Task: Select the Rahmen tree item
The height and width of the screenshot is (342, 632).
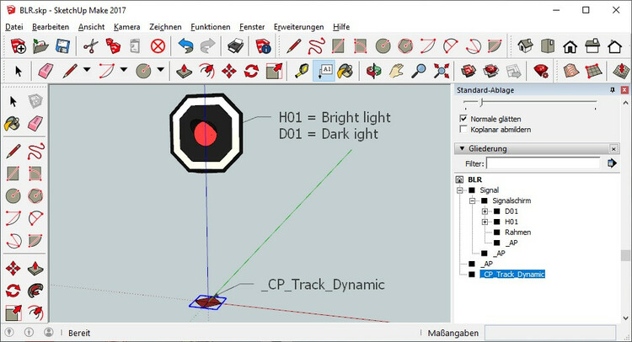Action: point(517,232)
